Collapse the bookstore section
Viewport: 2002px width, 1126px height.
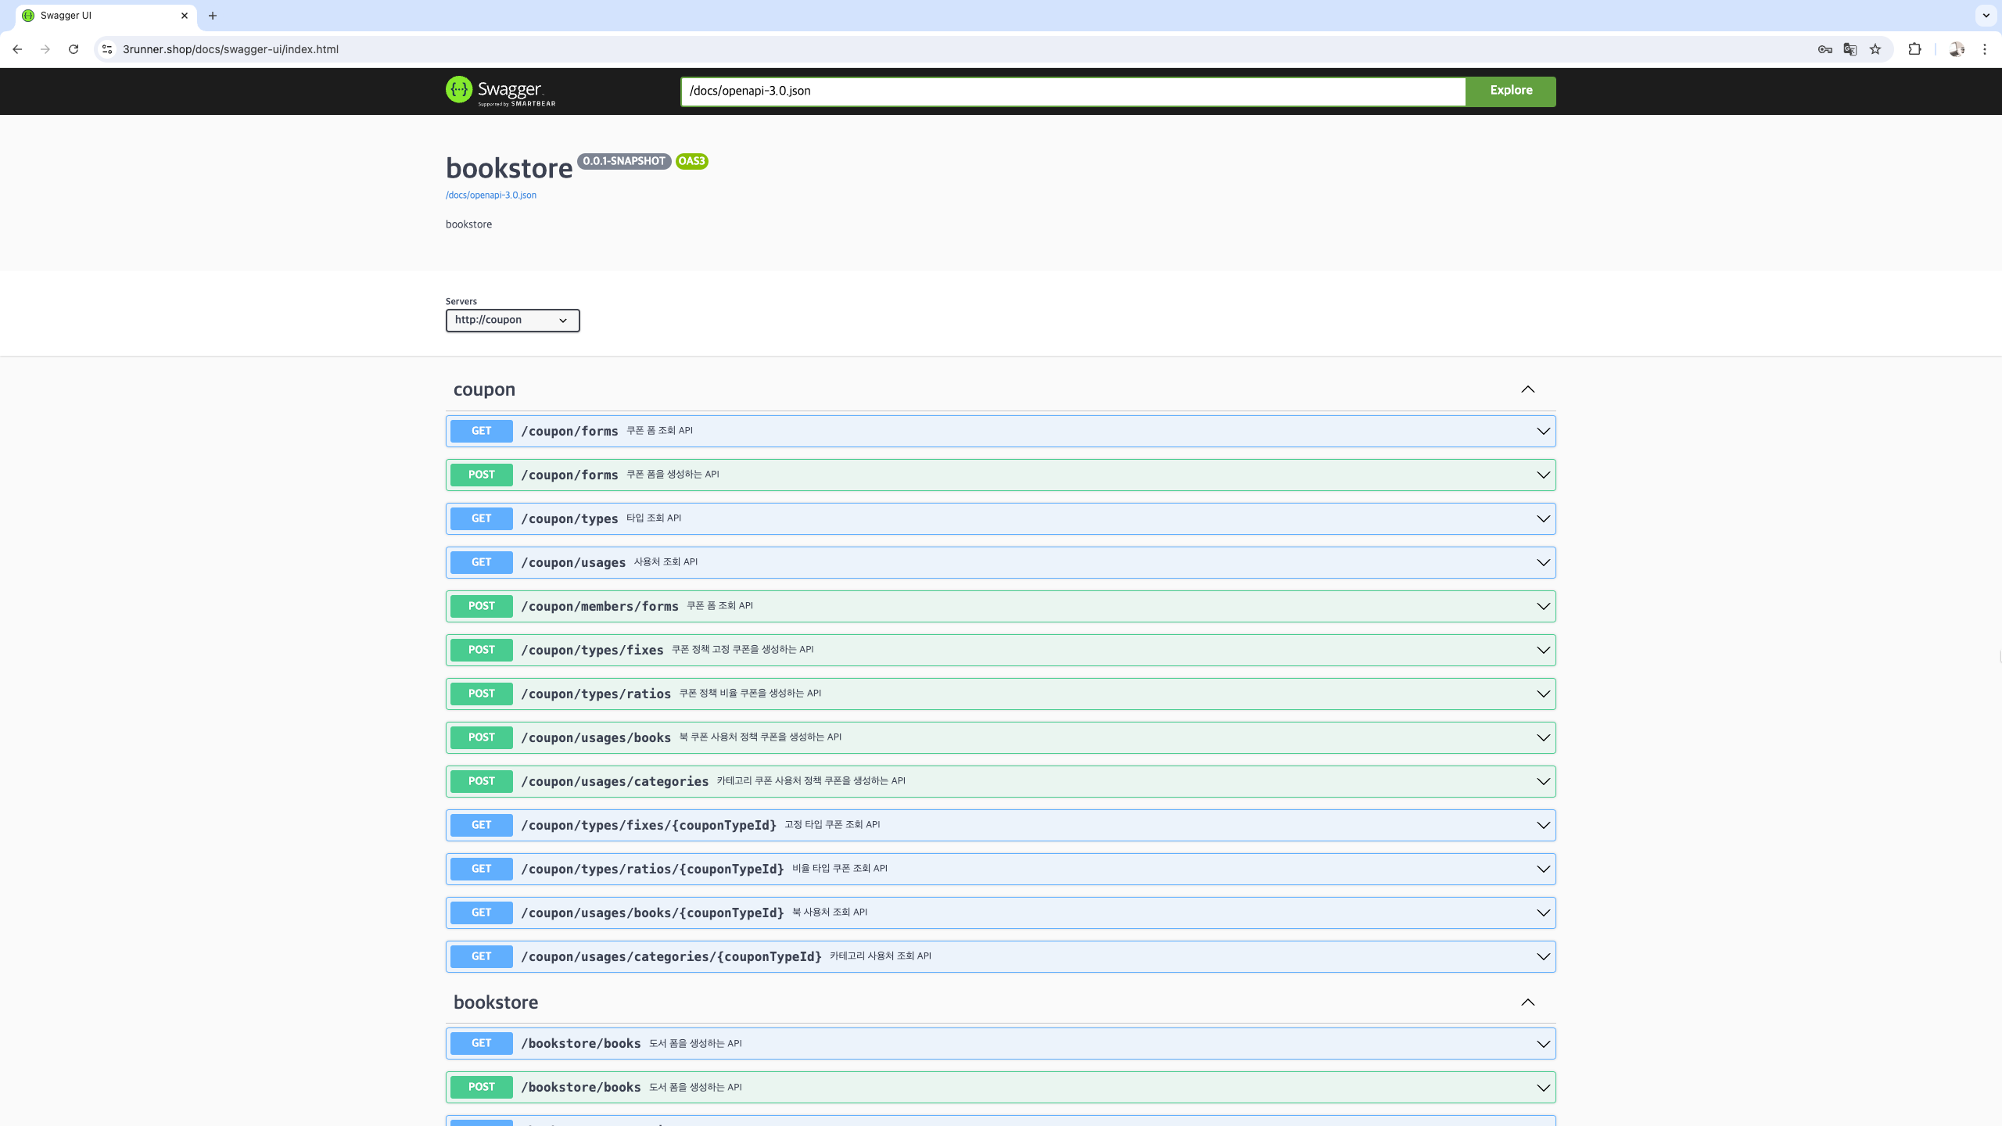click(x=1527, y=1002)
